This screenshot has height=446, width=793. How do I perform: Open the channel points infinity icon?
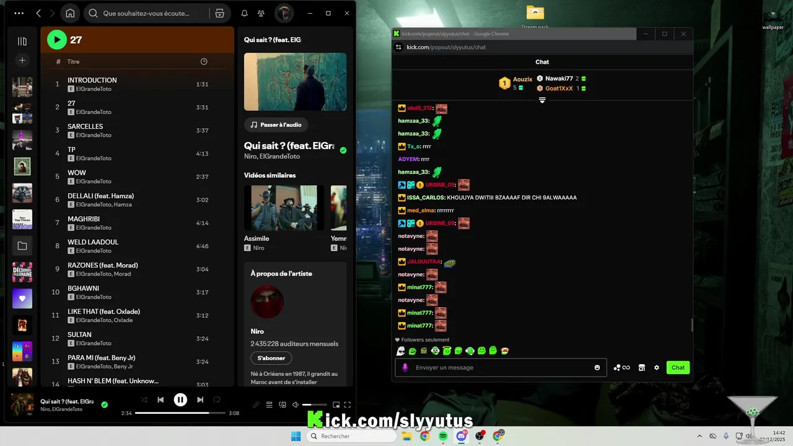point(621,367)
